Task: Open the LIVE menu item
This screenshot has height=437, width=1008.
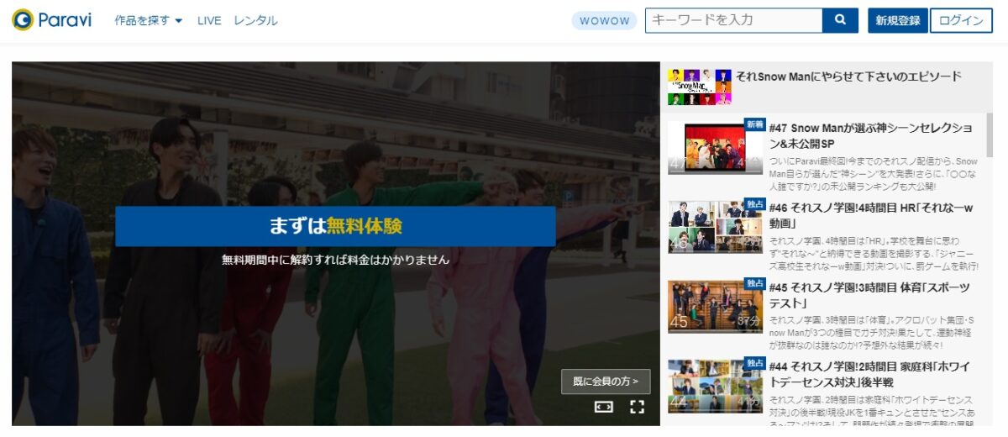Action: click(209, 21)
